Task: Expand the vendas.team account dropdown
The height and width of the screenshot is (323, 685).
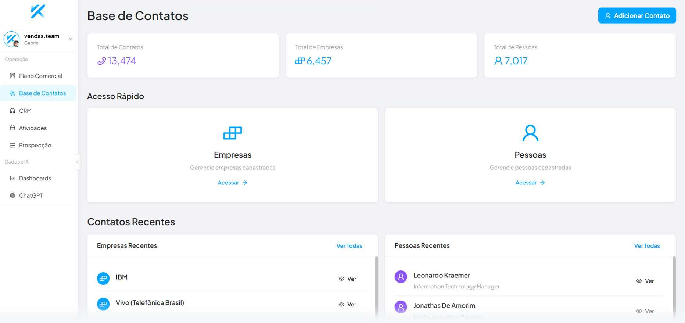Action: (71, 39)
